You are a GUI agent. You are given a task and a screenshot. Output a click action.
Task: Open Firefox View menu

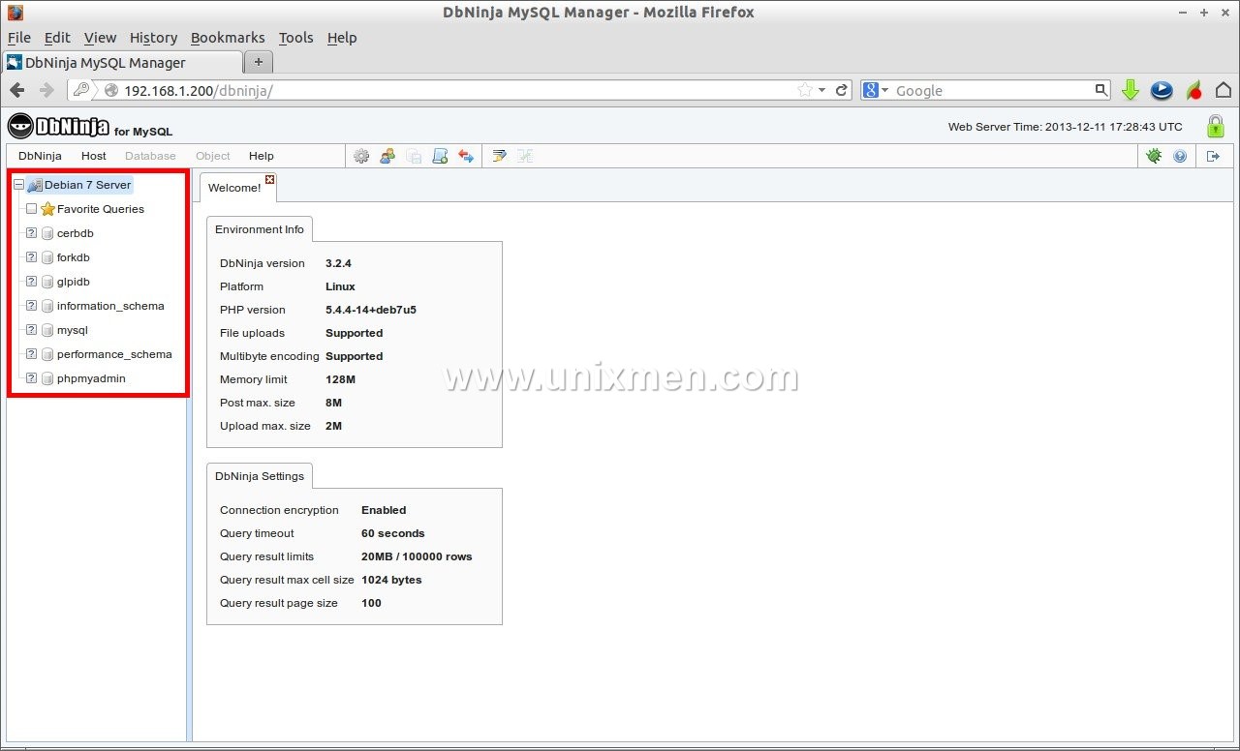(x=100, y=38)
